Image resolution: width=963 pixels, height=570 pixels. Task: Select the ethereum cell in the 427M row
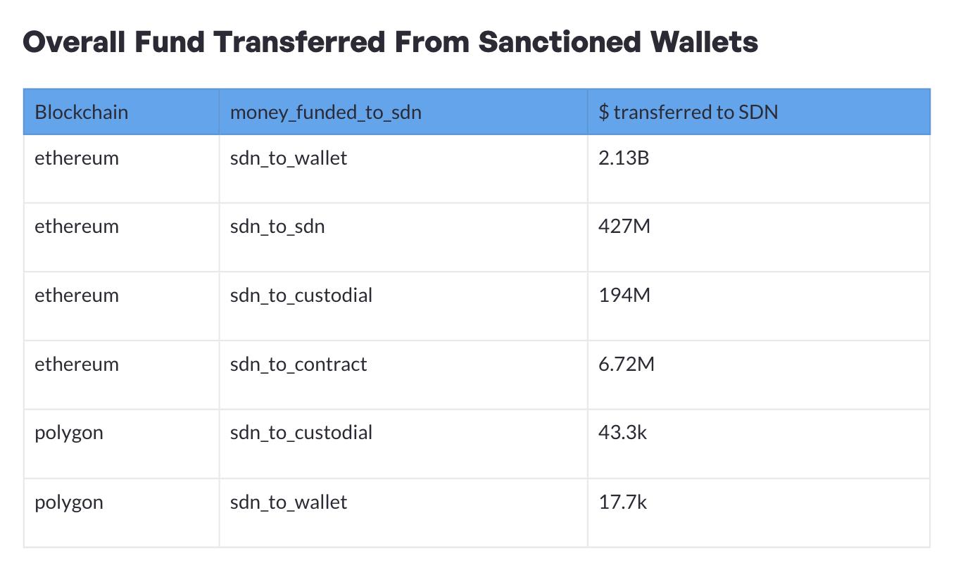click(77, 227)
